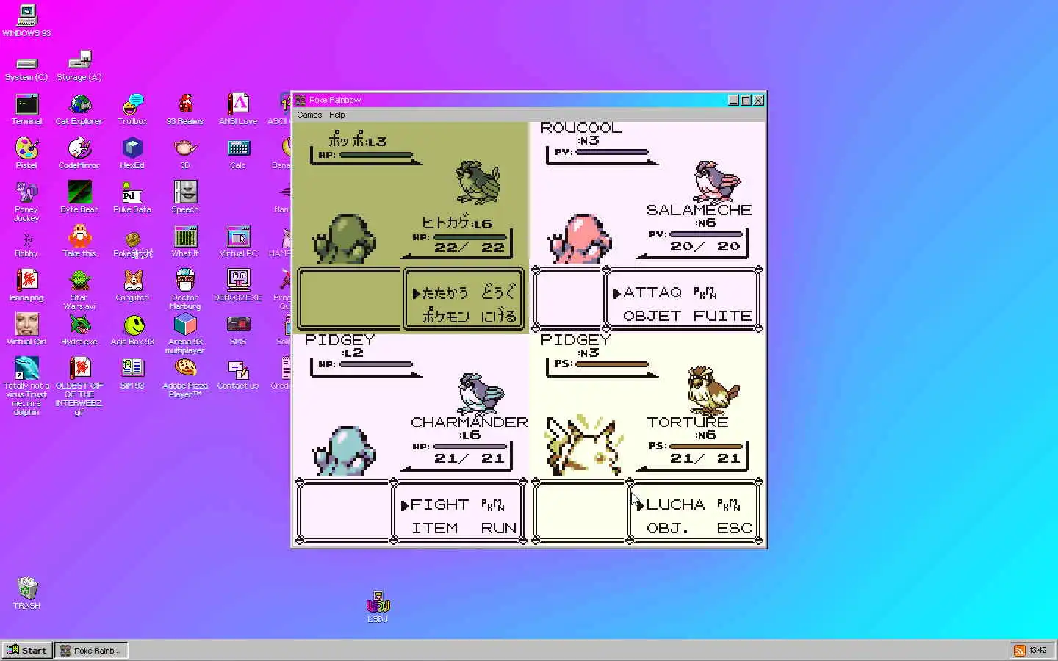The image size is (1058, 661).
Task: Open the Games menu in Poke Rainbow
Action: [309, 115]
